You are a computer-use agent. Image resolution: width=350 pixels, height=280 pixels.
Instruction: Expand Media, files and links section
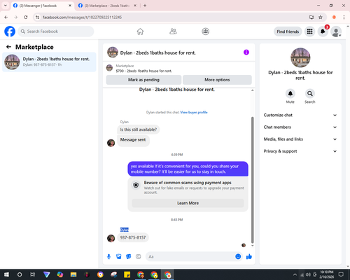pyautogui.click(x=300, y=139)
